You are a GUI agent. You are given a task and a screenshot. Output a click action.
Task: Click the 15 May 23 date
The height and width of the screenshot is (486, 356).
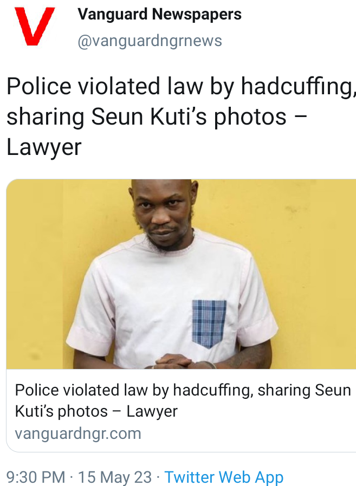coord(115,477)
